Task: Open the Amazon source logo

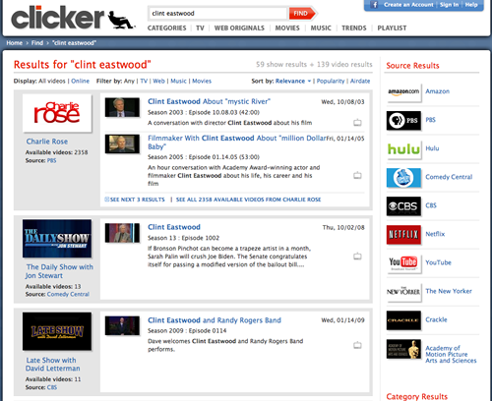Action: [x=403, y=91]
